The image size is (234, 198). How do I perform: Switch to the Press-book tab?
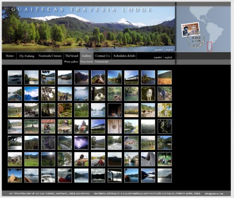(x=86, y=62)
